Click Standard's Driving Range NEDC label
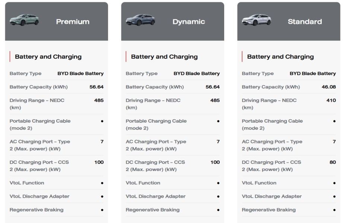 [x=269, y=104]
